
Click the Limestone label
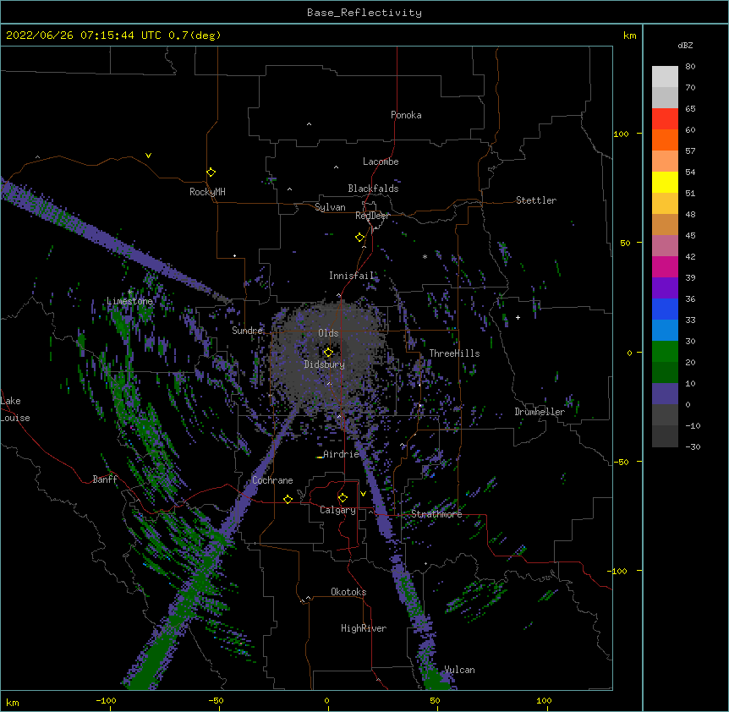click(129, 301)
